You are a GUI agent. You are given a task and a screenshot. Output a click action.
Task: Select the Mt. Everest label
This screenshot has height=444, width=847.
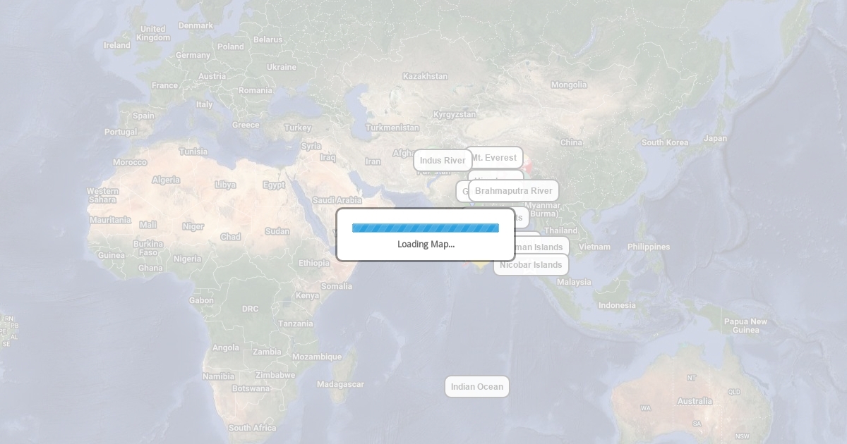click(497, 157)
